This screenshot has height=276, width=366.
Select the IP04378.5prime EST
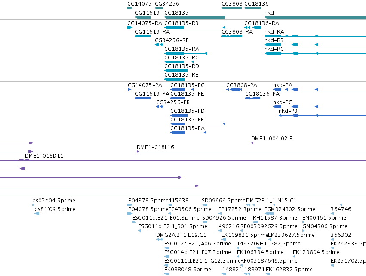pyautogui.click(x=130, y=205)
